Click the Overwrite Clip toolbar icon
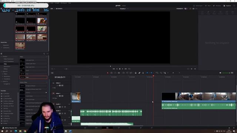 127,73
